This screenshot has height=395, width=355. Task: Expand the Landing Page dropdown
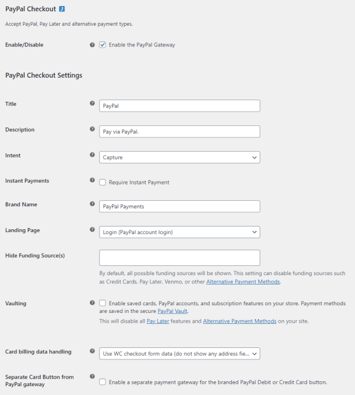(179, 232)
